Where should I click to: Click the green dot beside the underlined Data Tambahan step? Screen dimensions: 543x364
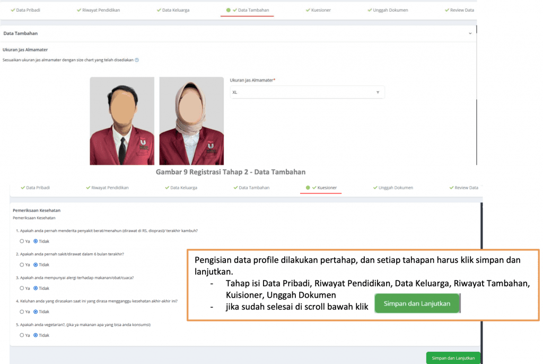click(x=228, y=10)
